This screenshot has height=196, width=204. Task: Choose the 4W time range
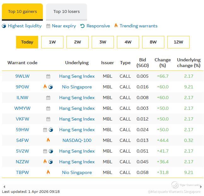tap(128, 42)
